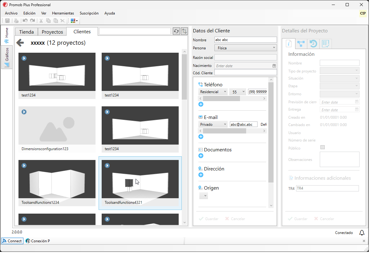Open the color palette toolbar dropdown
The height and width of the screenshot is (254, 370).
click(x=74, y=21)
